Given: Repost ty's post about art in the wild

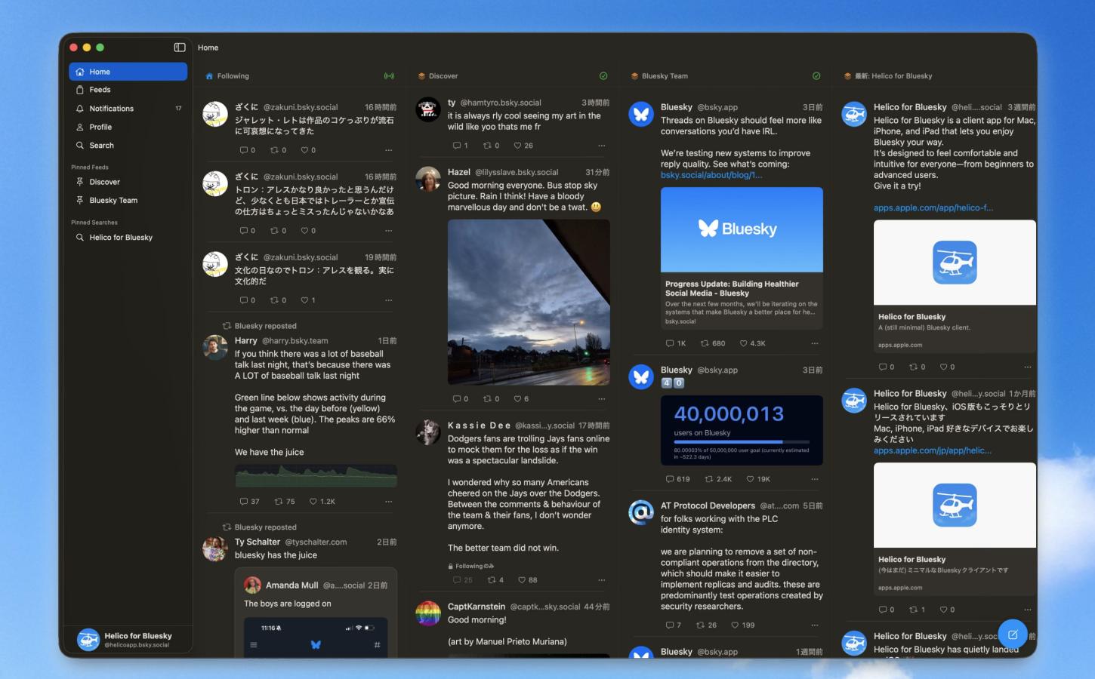Looking at the screenshot, I should click(492, 146).
